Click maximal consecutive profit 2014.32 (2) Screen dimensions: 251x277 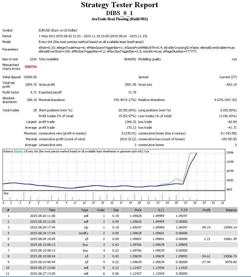(128, 139)
